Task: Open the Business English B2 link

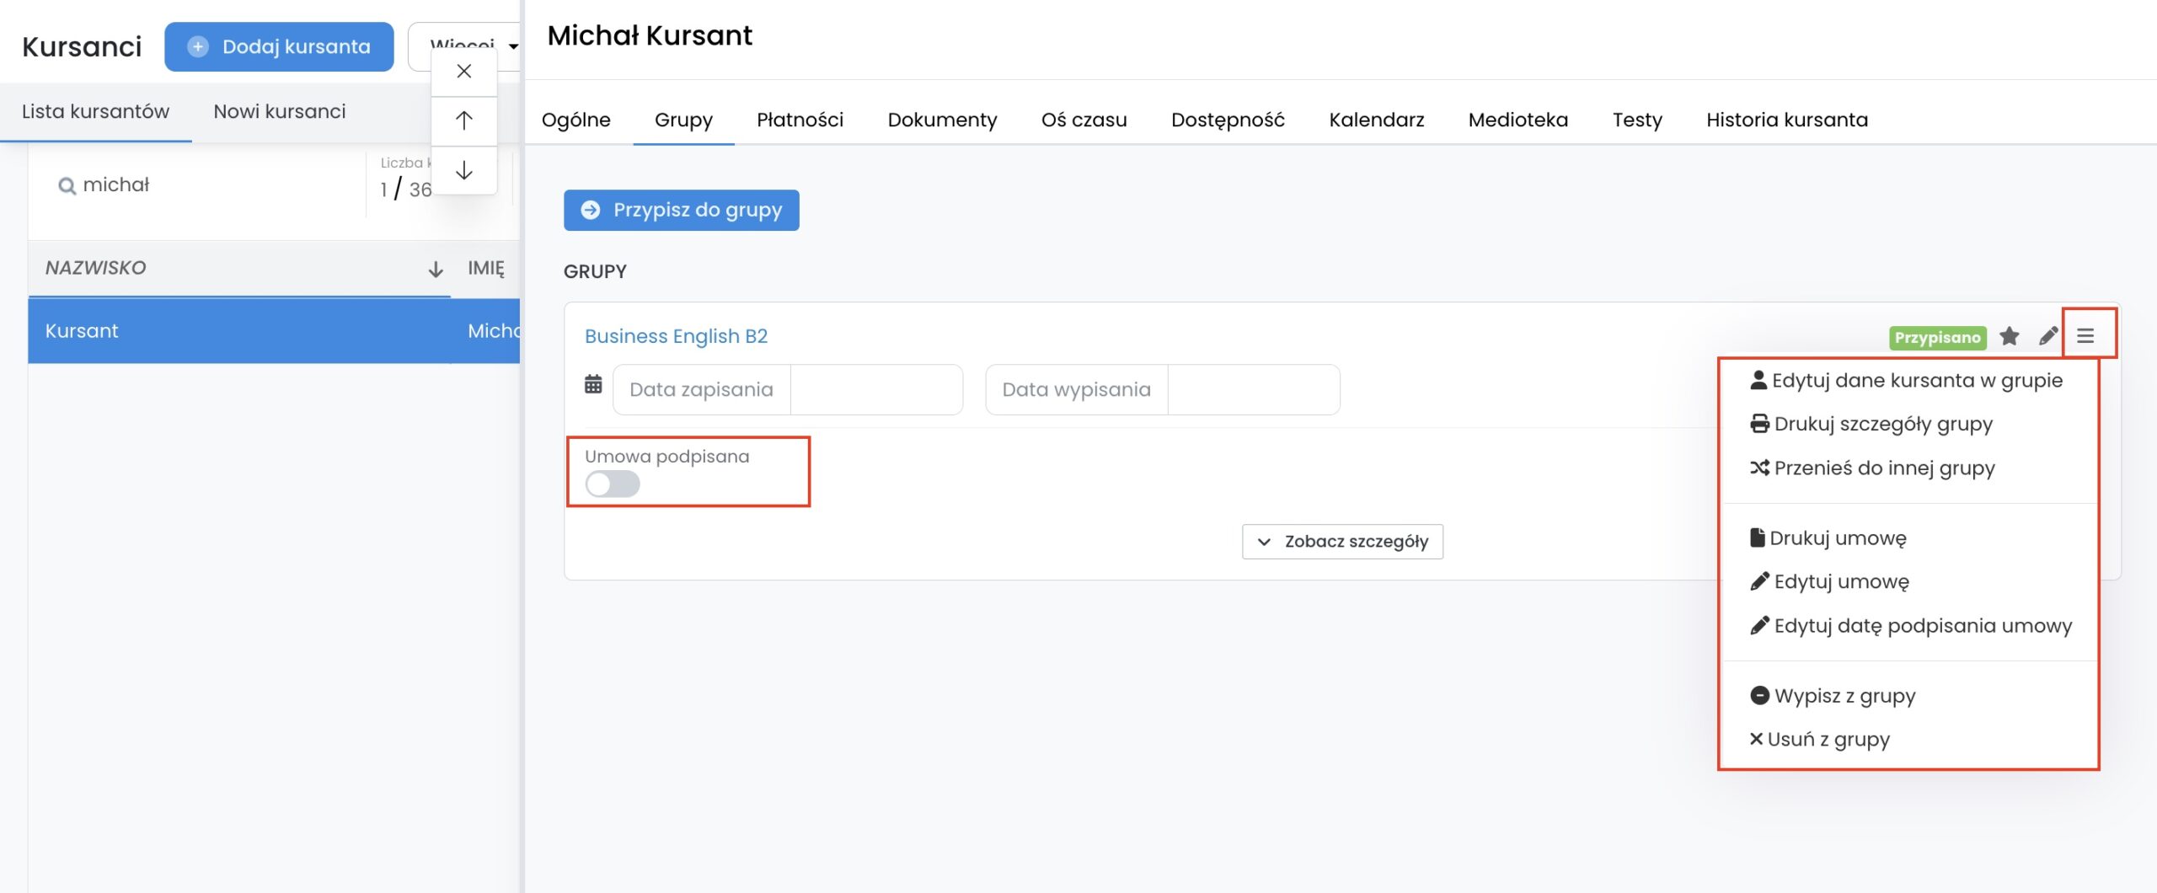Action: click(676, 336)
